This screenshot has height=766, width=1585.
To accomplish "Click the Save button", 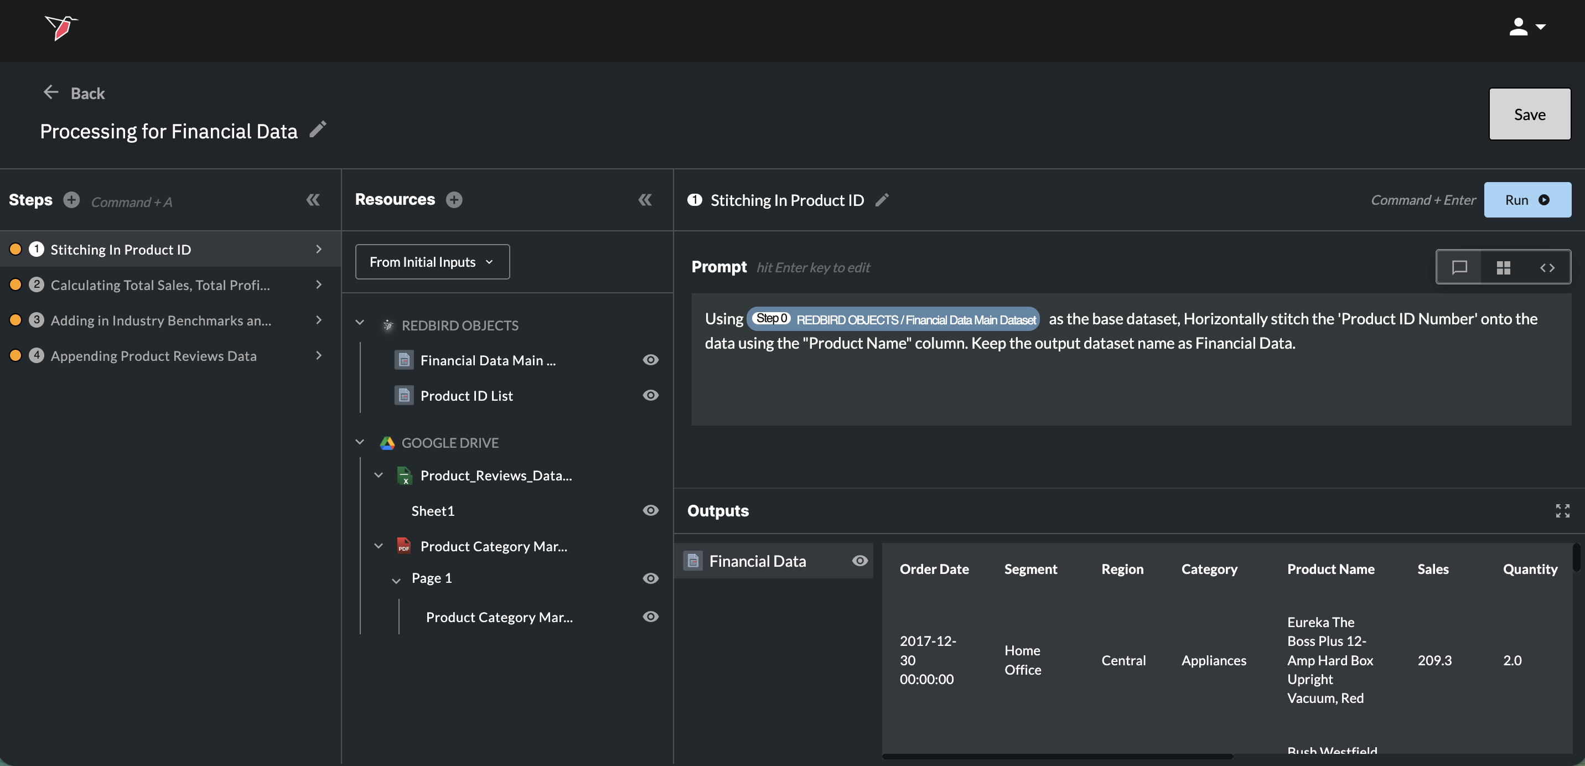I will pyautogui.click(x=1529, y=115).
